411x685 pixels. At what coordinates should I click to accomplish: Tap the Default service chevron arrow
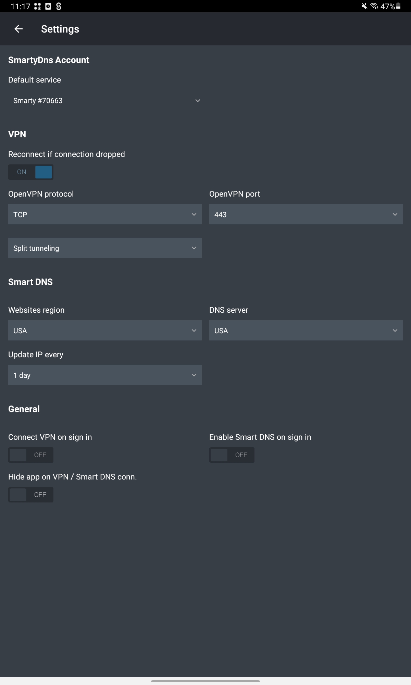pos(198,101)
